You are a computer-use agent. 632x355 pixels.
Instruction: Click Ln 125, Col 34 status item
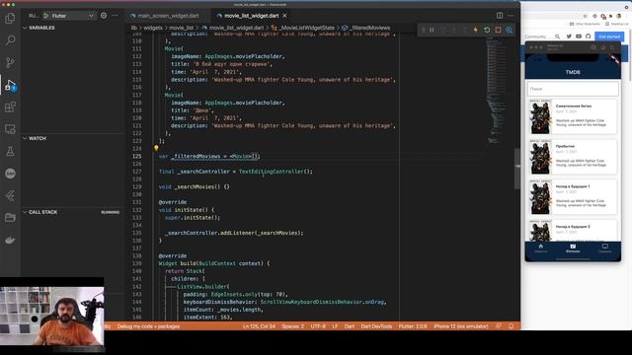(x=259, y=326)
